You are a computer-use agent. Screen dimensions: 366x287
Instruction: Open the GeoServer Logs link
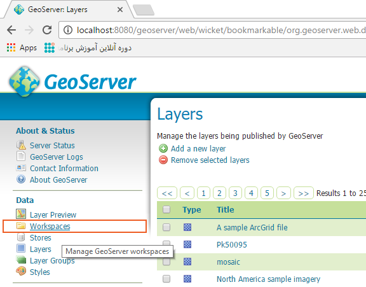pyautogui.click(x=57, y=157)
